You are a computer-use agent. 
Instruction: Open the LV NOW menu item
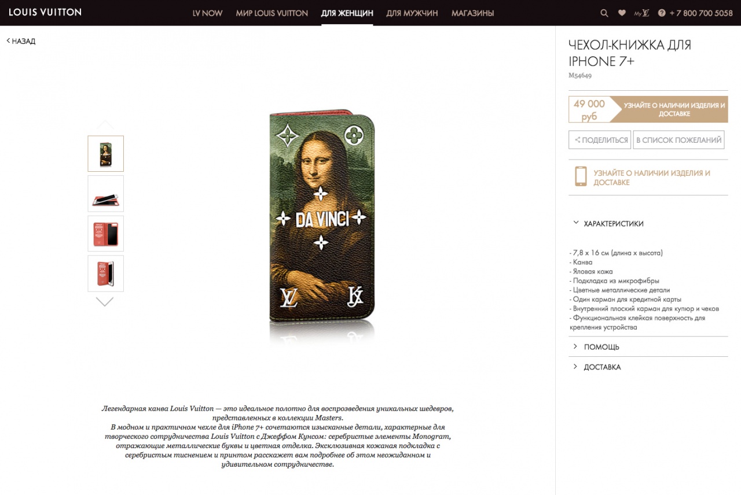click(207, 13)
